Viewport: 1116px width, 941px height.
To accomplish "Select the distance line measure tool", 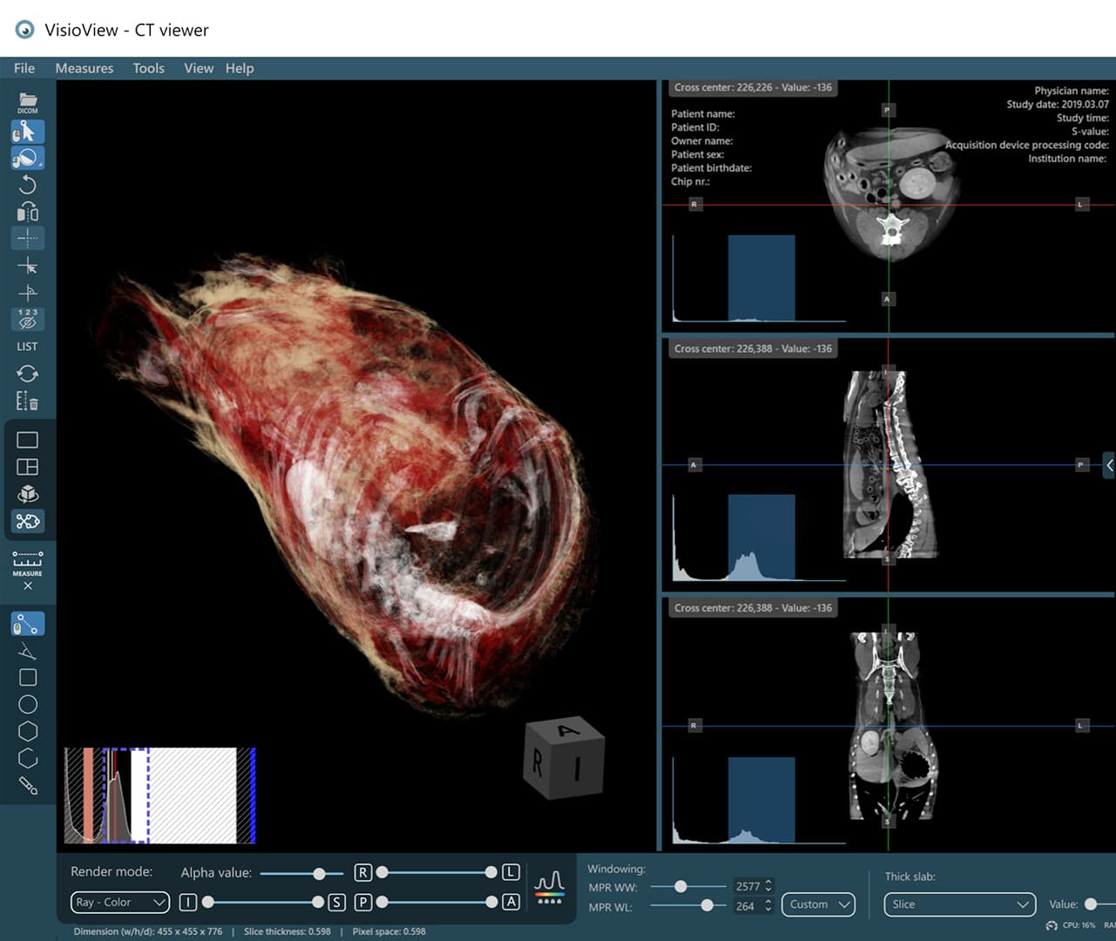I will 28,624.
